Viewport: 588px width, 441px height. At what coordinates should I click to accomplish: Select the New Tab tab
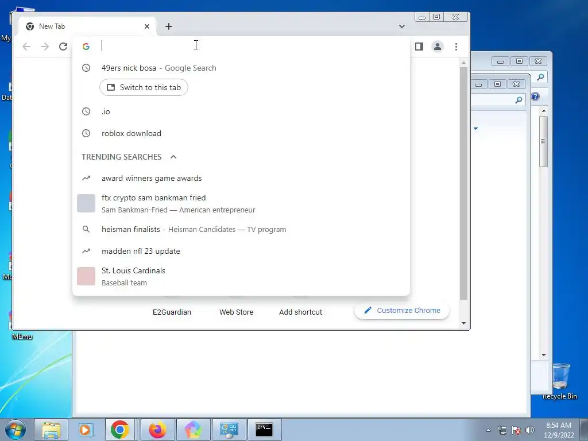coord(87,26)
